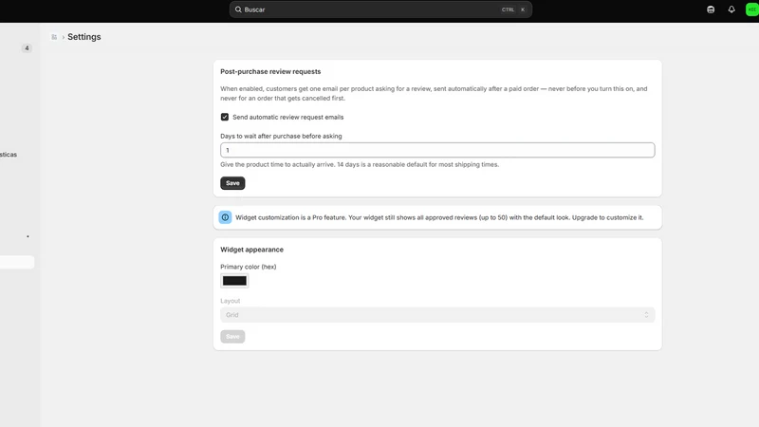Uncheck Send automatic review request emails
759x427 pixels.
(x=225, y=117)
